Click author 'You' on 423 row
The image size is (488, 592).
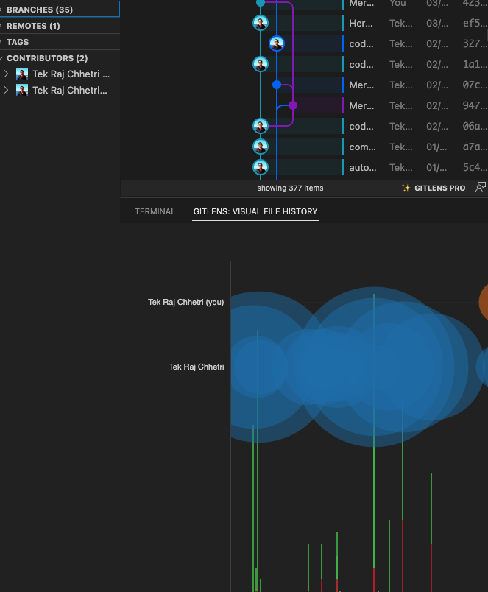(x=397, y=4)
